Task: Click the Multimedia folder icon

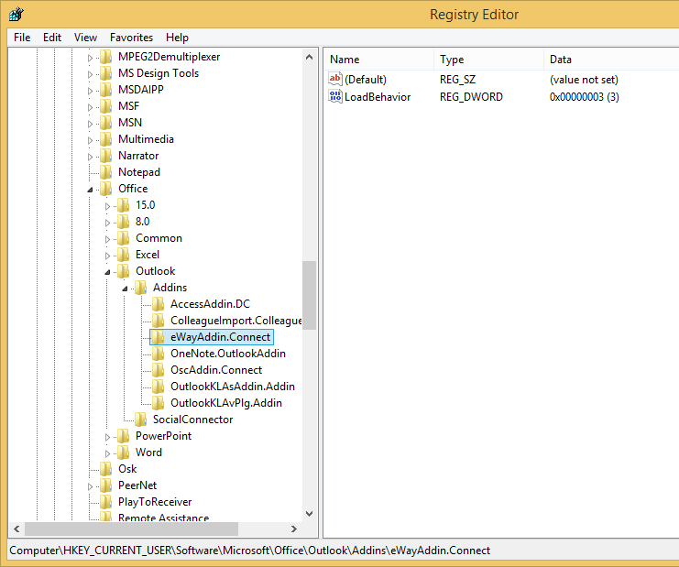Action: 106,139
